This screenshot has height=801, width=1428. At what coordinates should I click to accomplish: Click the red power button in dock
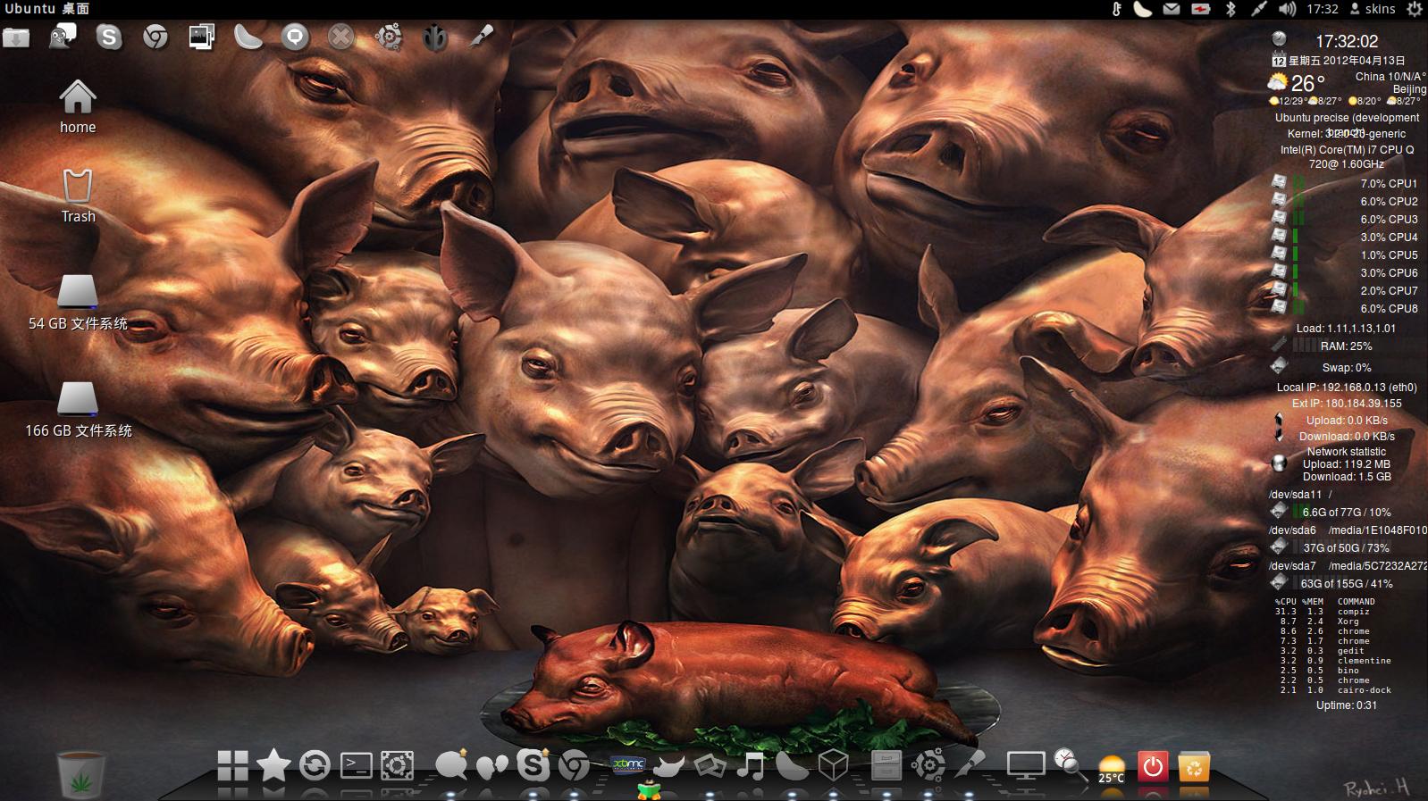pyautogui.click(x=1153, y=765)
